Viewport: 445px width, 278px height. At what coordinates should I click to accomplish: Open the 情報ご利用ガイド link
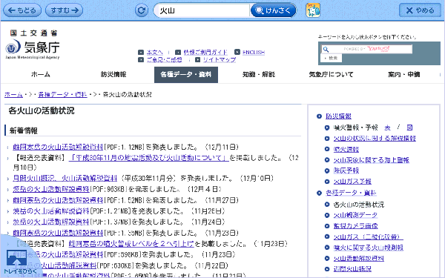(205, 52)
